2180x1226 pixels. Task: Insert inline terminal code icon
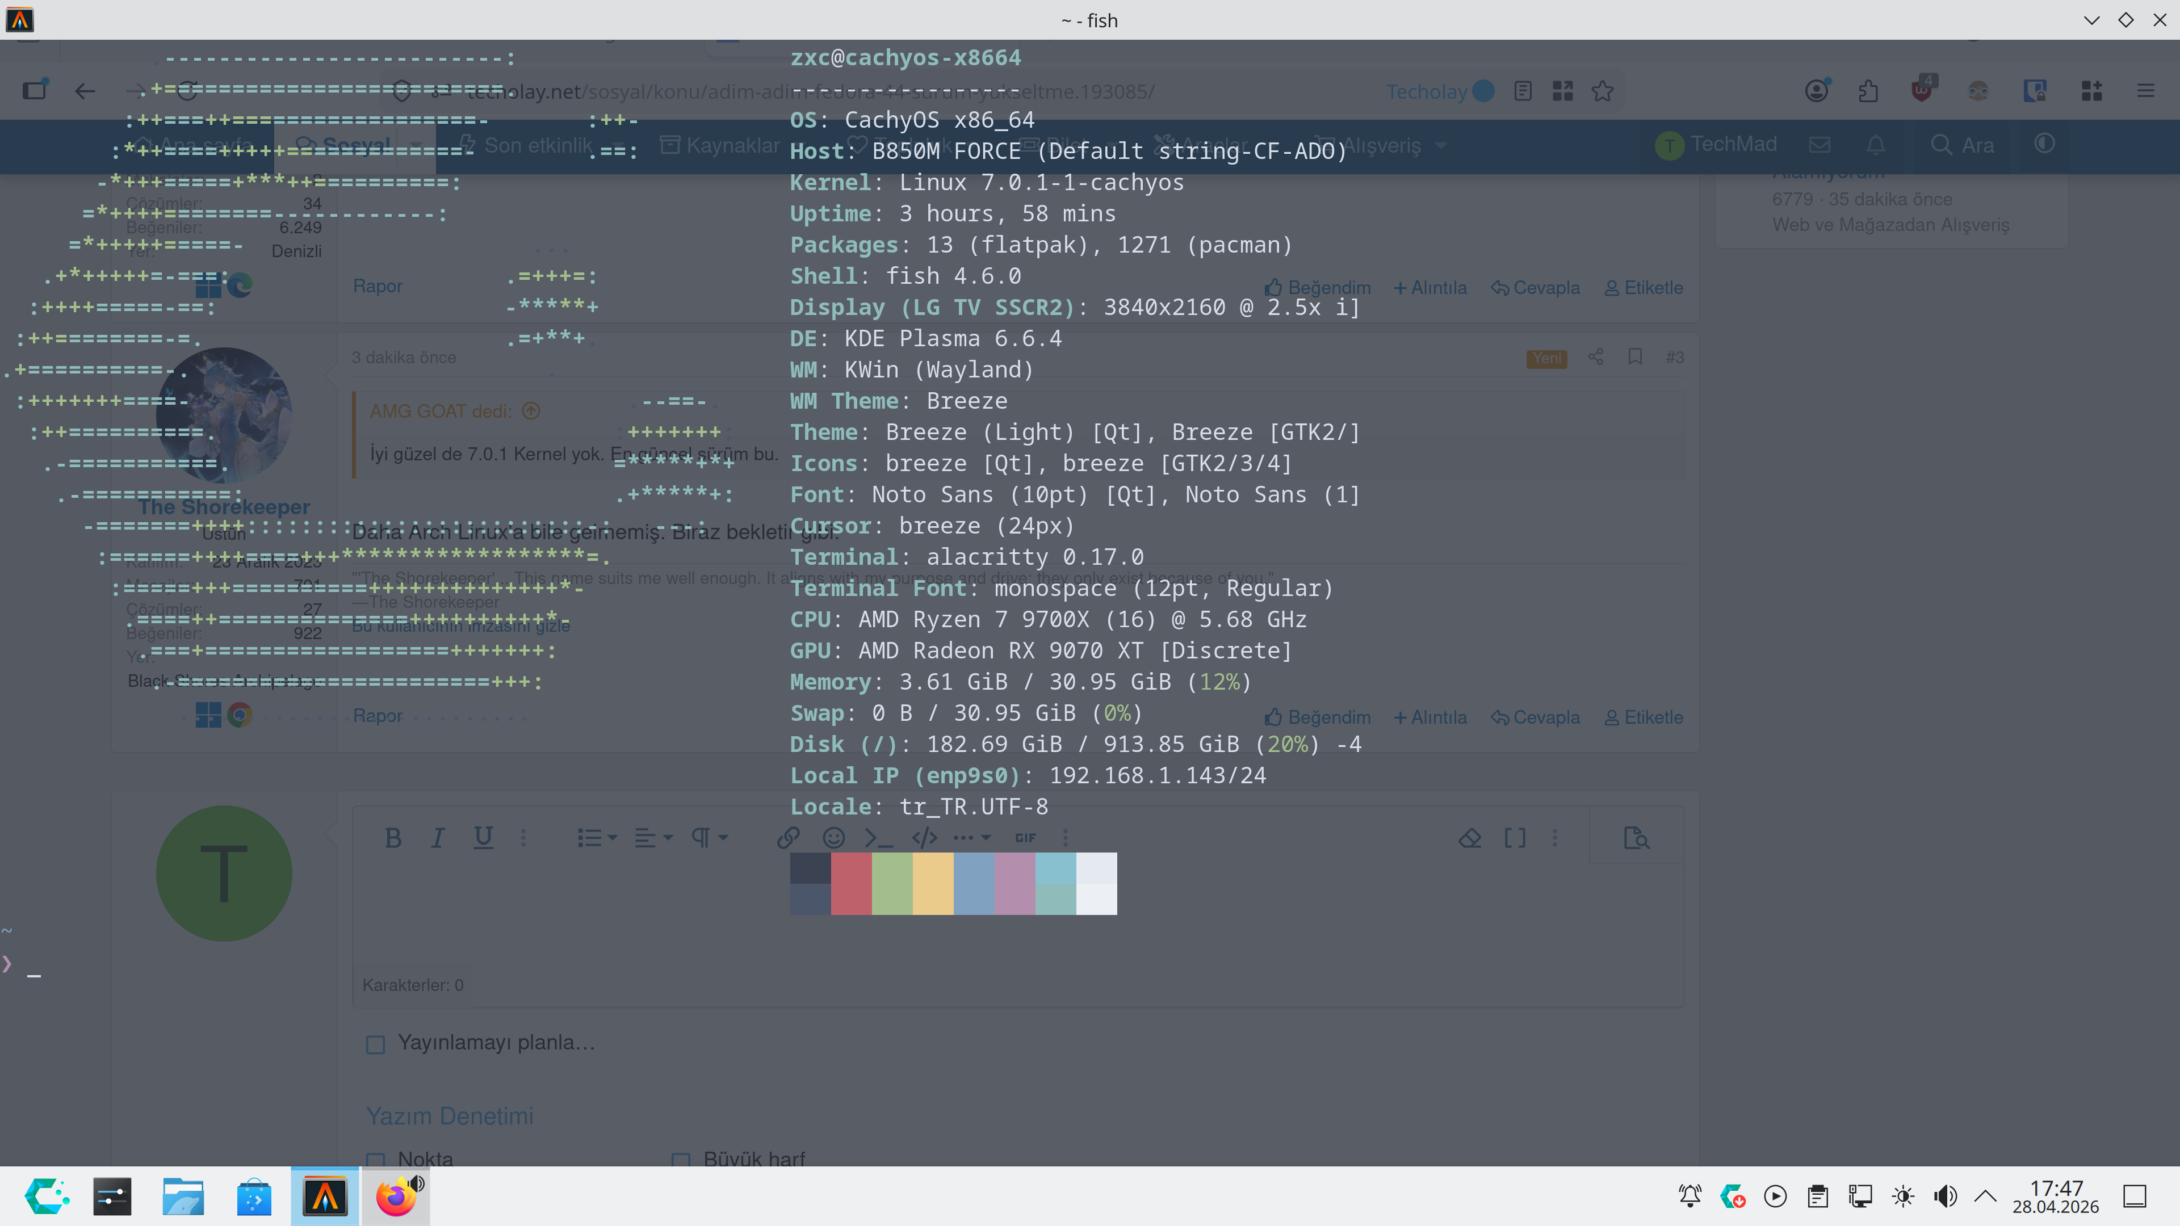click(878, 838)
